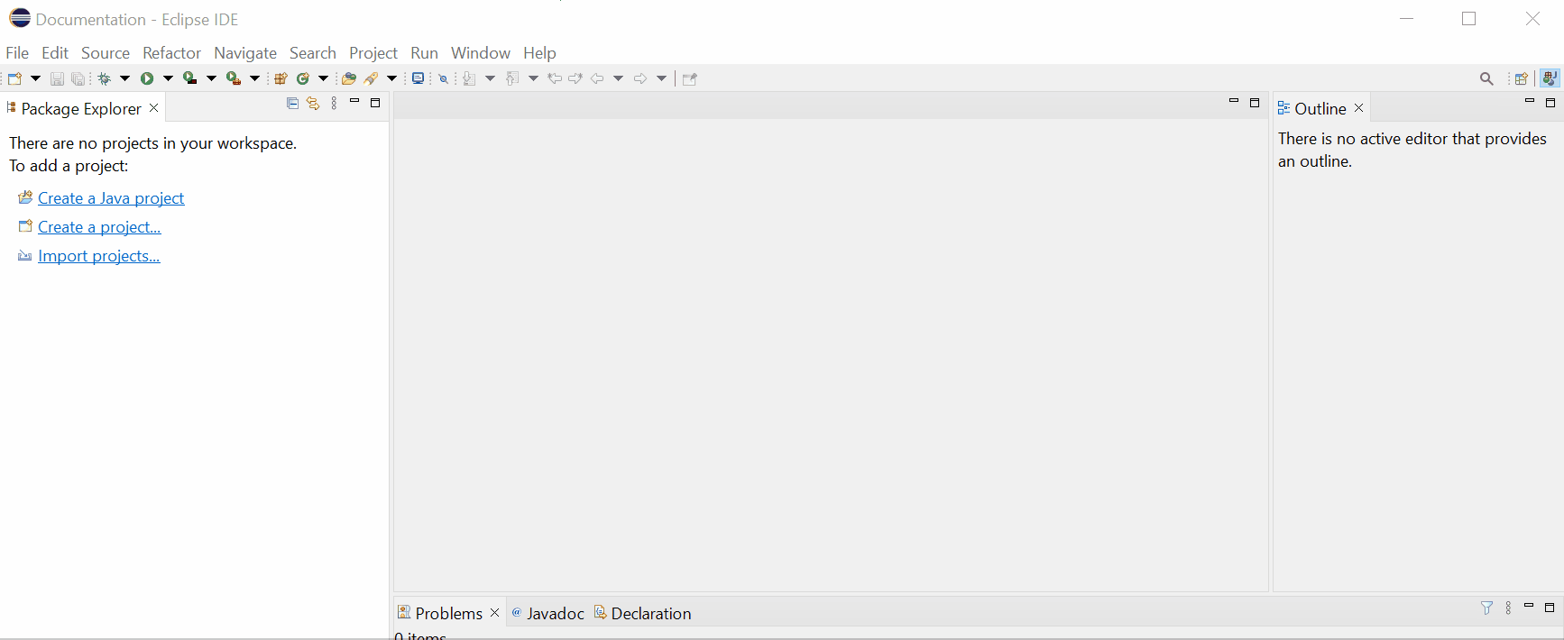Image resolution: width=1564 pixels, height=640 pixels.
Task: Click the Debug bug icon in toolbar
Action: click(105, 78)
